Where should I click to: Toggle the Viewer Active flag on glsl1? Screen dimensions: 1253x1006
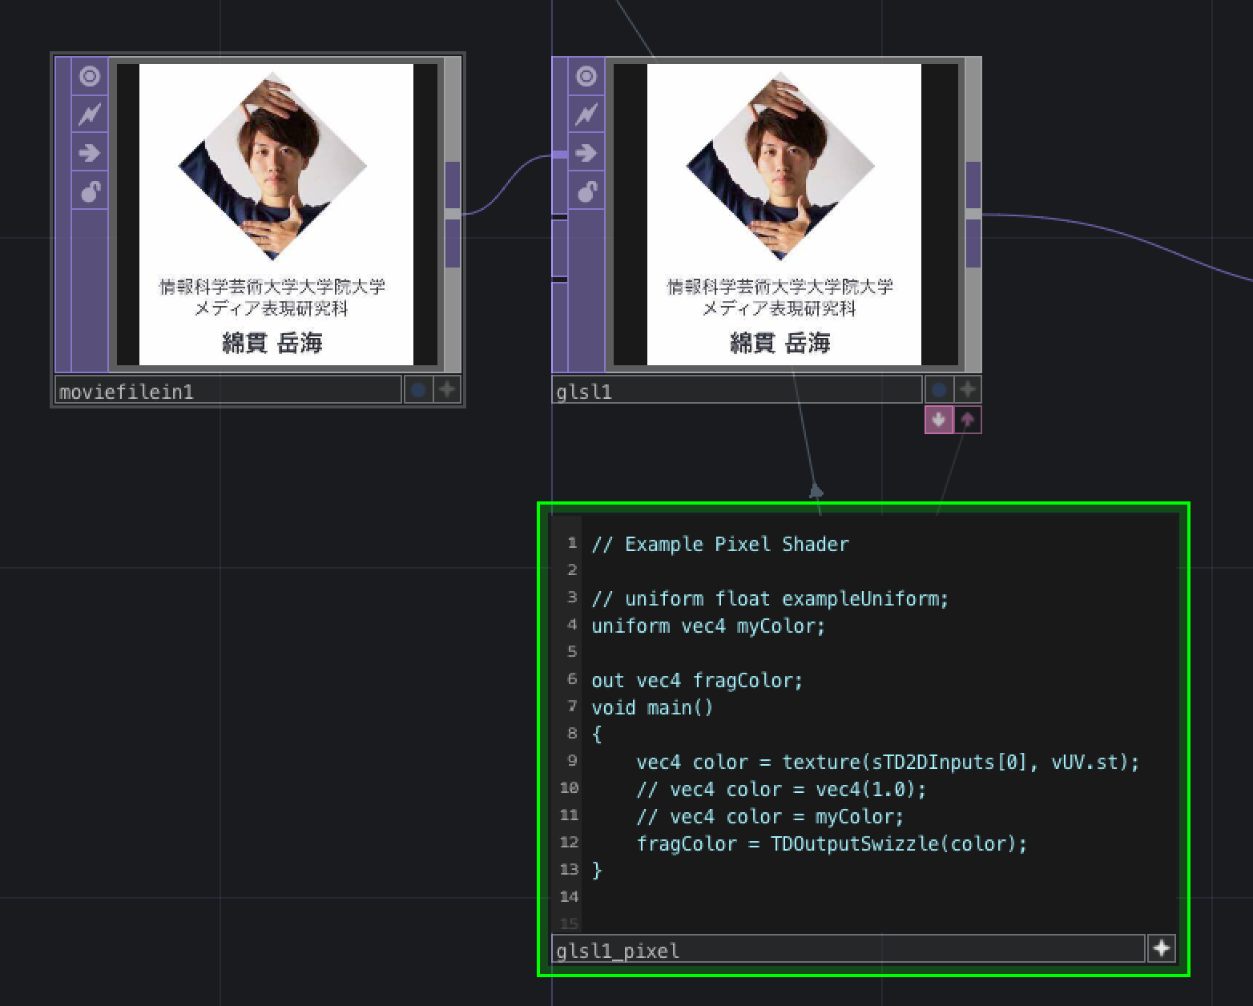[x=586, y=75]
